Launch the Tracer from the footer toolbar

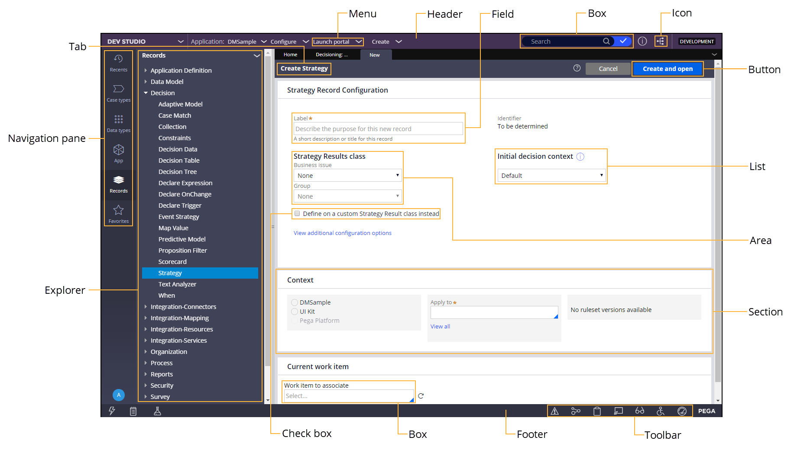(x=576, y=411)
